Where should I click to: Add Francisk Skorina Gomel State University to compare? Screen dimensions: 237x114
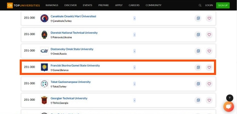tap(198, 68)
